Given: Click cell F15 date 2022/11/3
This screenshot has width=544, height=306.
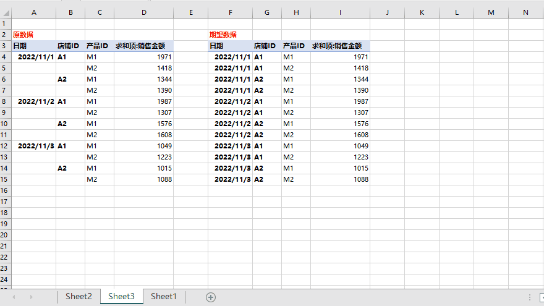Looking at the screenshot, I should tap(231, 179).
